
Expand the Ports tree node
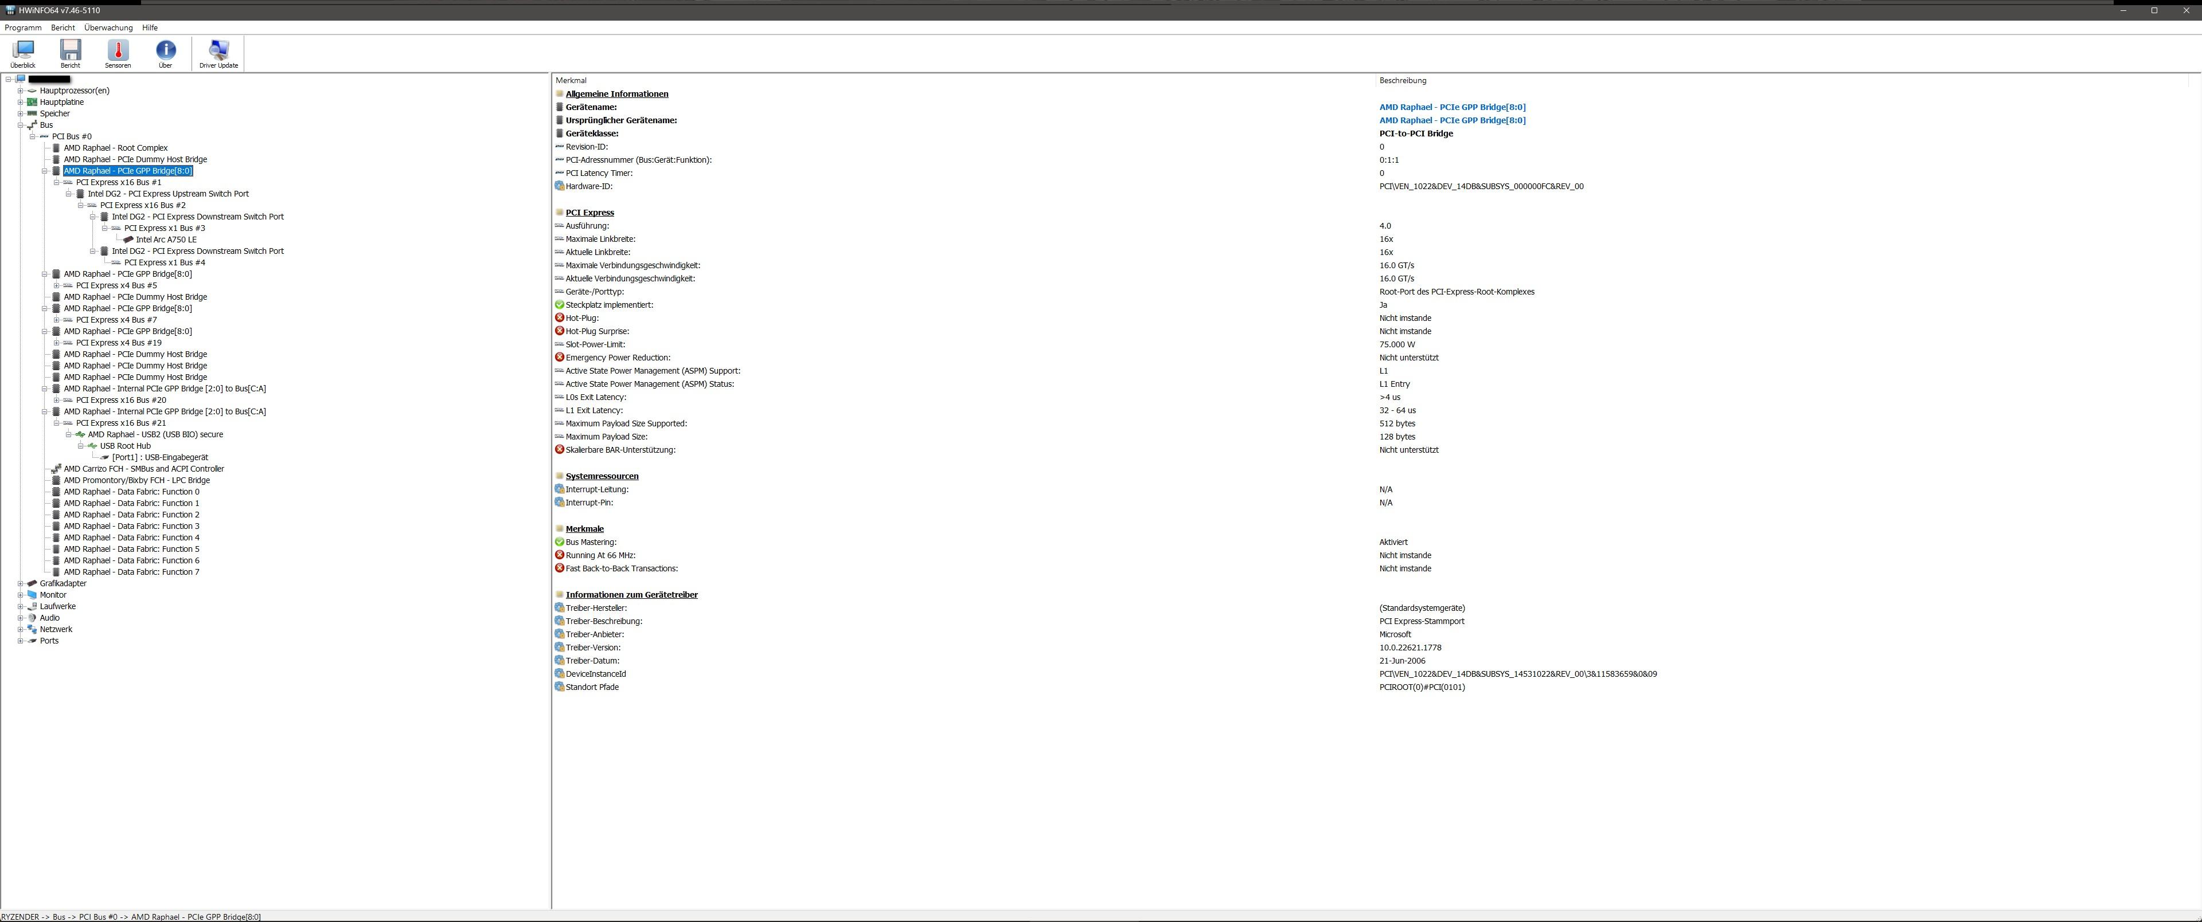tap(21, 641)
